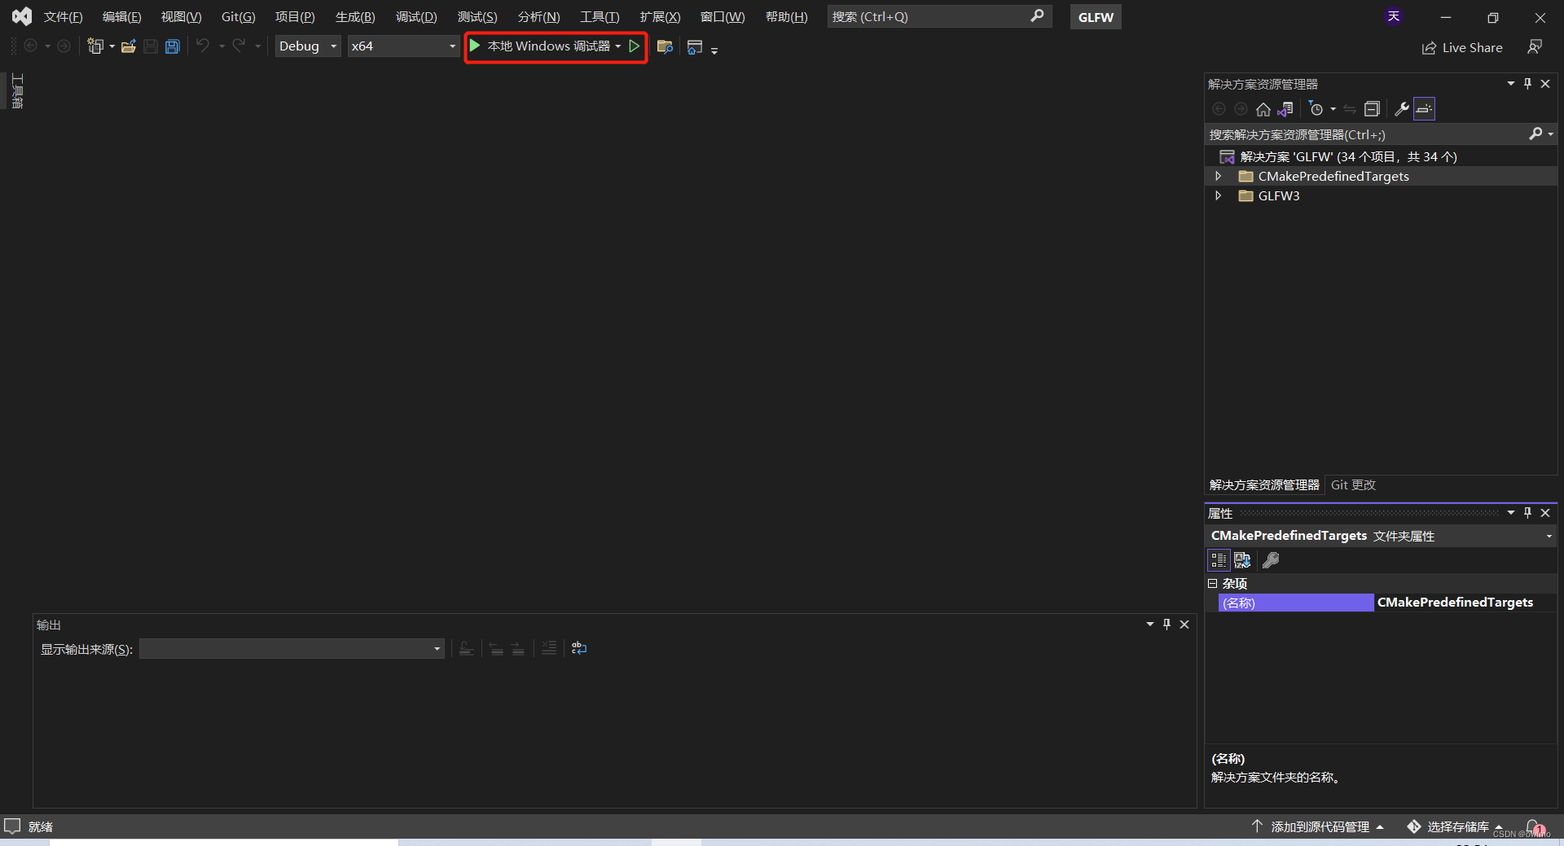The width and height of the screenshot is (1564, 846).
Task: Expand the CMakePredefinedTargets tree node
Action: tap(1217, 176)
